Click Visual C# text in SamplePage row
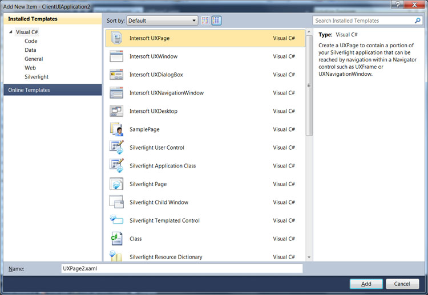 (284, 129)
